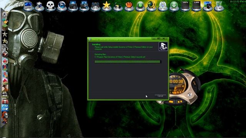Open the gamepad controller dock icon
Viewport: 246px width, 138px height.
(95, 6)
